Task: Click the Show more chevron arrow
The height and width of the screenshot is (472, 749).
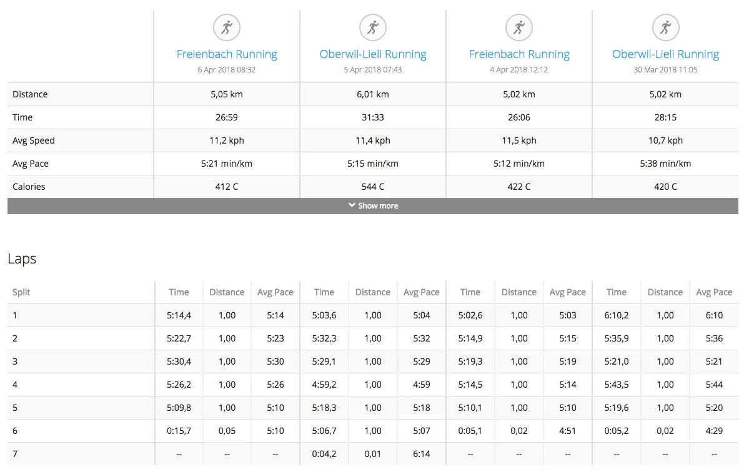Action: coord(352,205)
